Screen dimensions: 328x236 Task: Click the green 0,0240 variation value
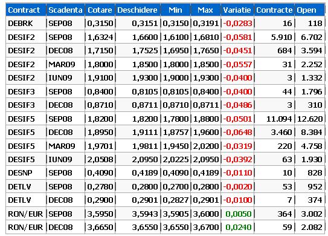239,227
